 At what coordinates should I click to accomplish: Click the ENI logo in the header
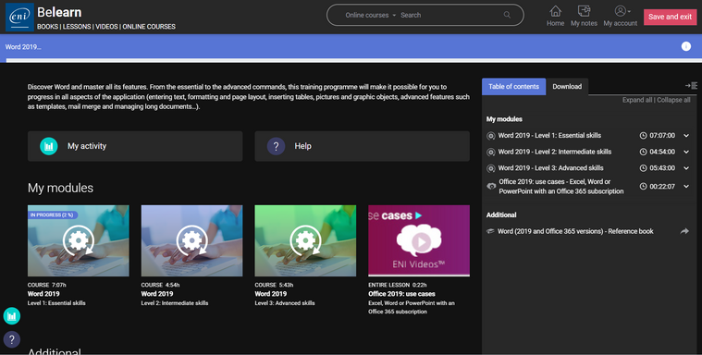tap(19, 17)
